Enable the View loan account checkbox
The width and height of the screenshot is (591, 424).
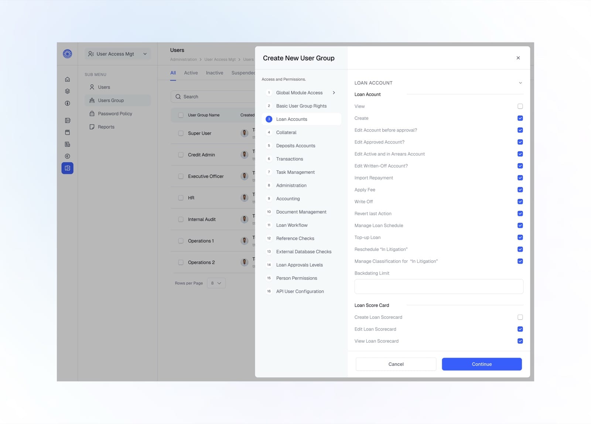coord(520,106)
